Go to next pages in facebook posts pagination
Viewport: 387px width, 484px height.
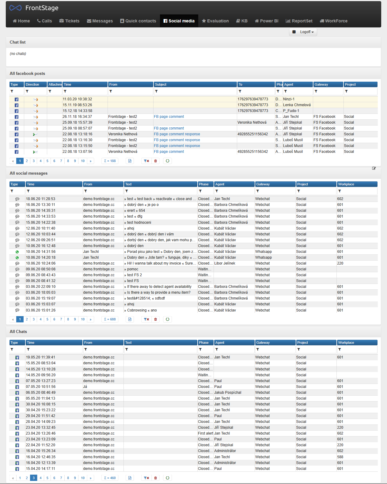pyautogui.click(x=91, y=161)
